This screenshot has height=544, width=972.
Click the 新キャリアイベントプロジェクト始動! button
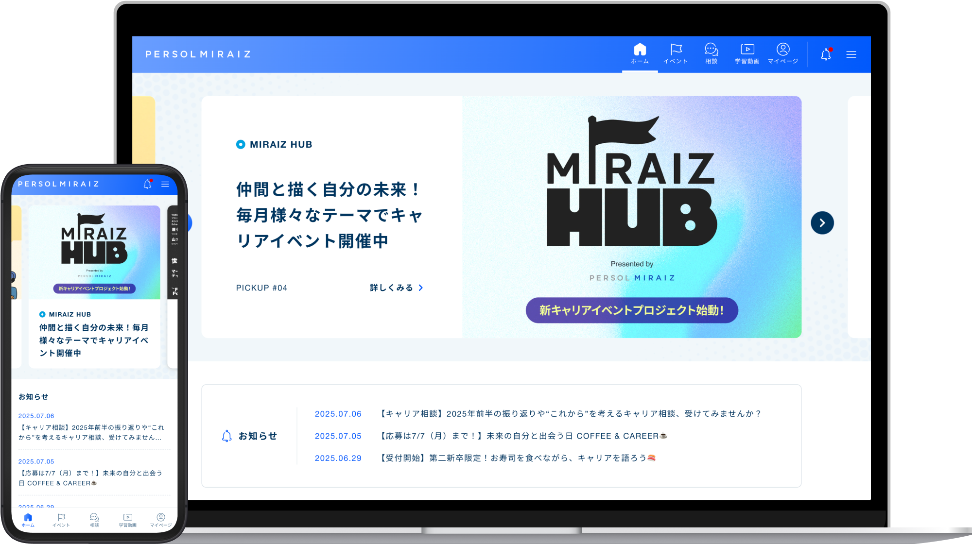[631, 310]
